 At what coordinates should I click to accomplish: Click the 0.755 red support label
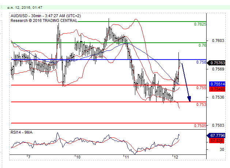click(201, 88)
